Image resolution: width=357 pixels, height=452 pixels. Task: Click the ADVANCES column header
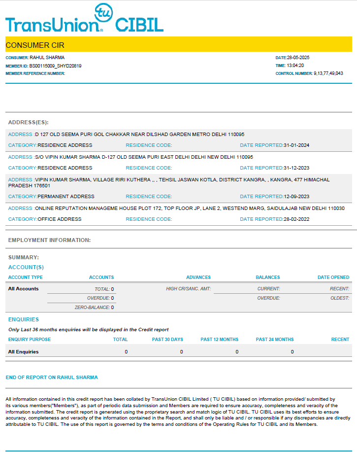click(x=198, y=278)
